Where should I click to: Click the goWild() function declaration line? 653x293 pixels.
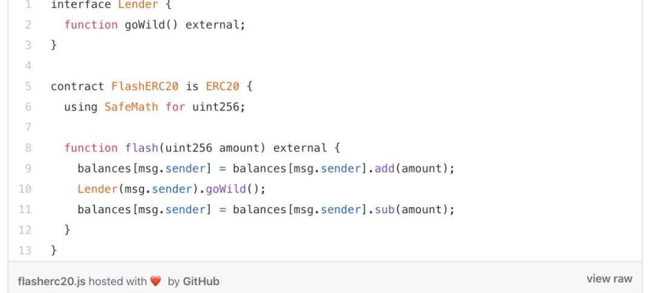click(155, 25)
